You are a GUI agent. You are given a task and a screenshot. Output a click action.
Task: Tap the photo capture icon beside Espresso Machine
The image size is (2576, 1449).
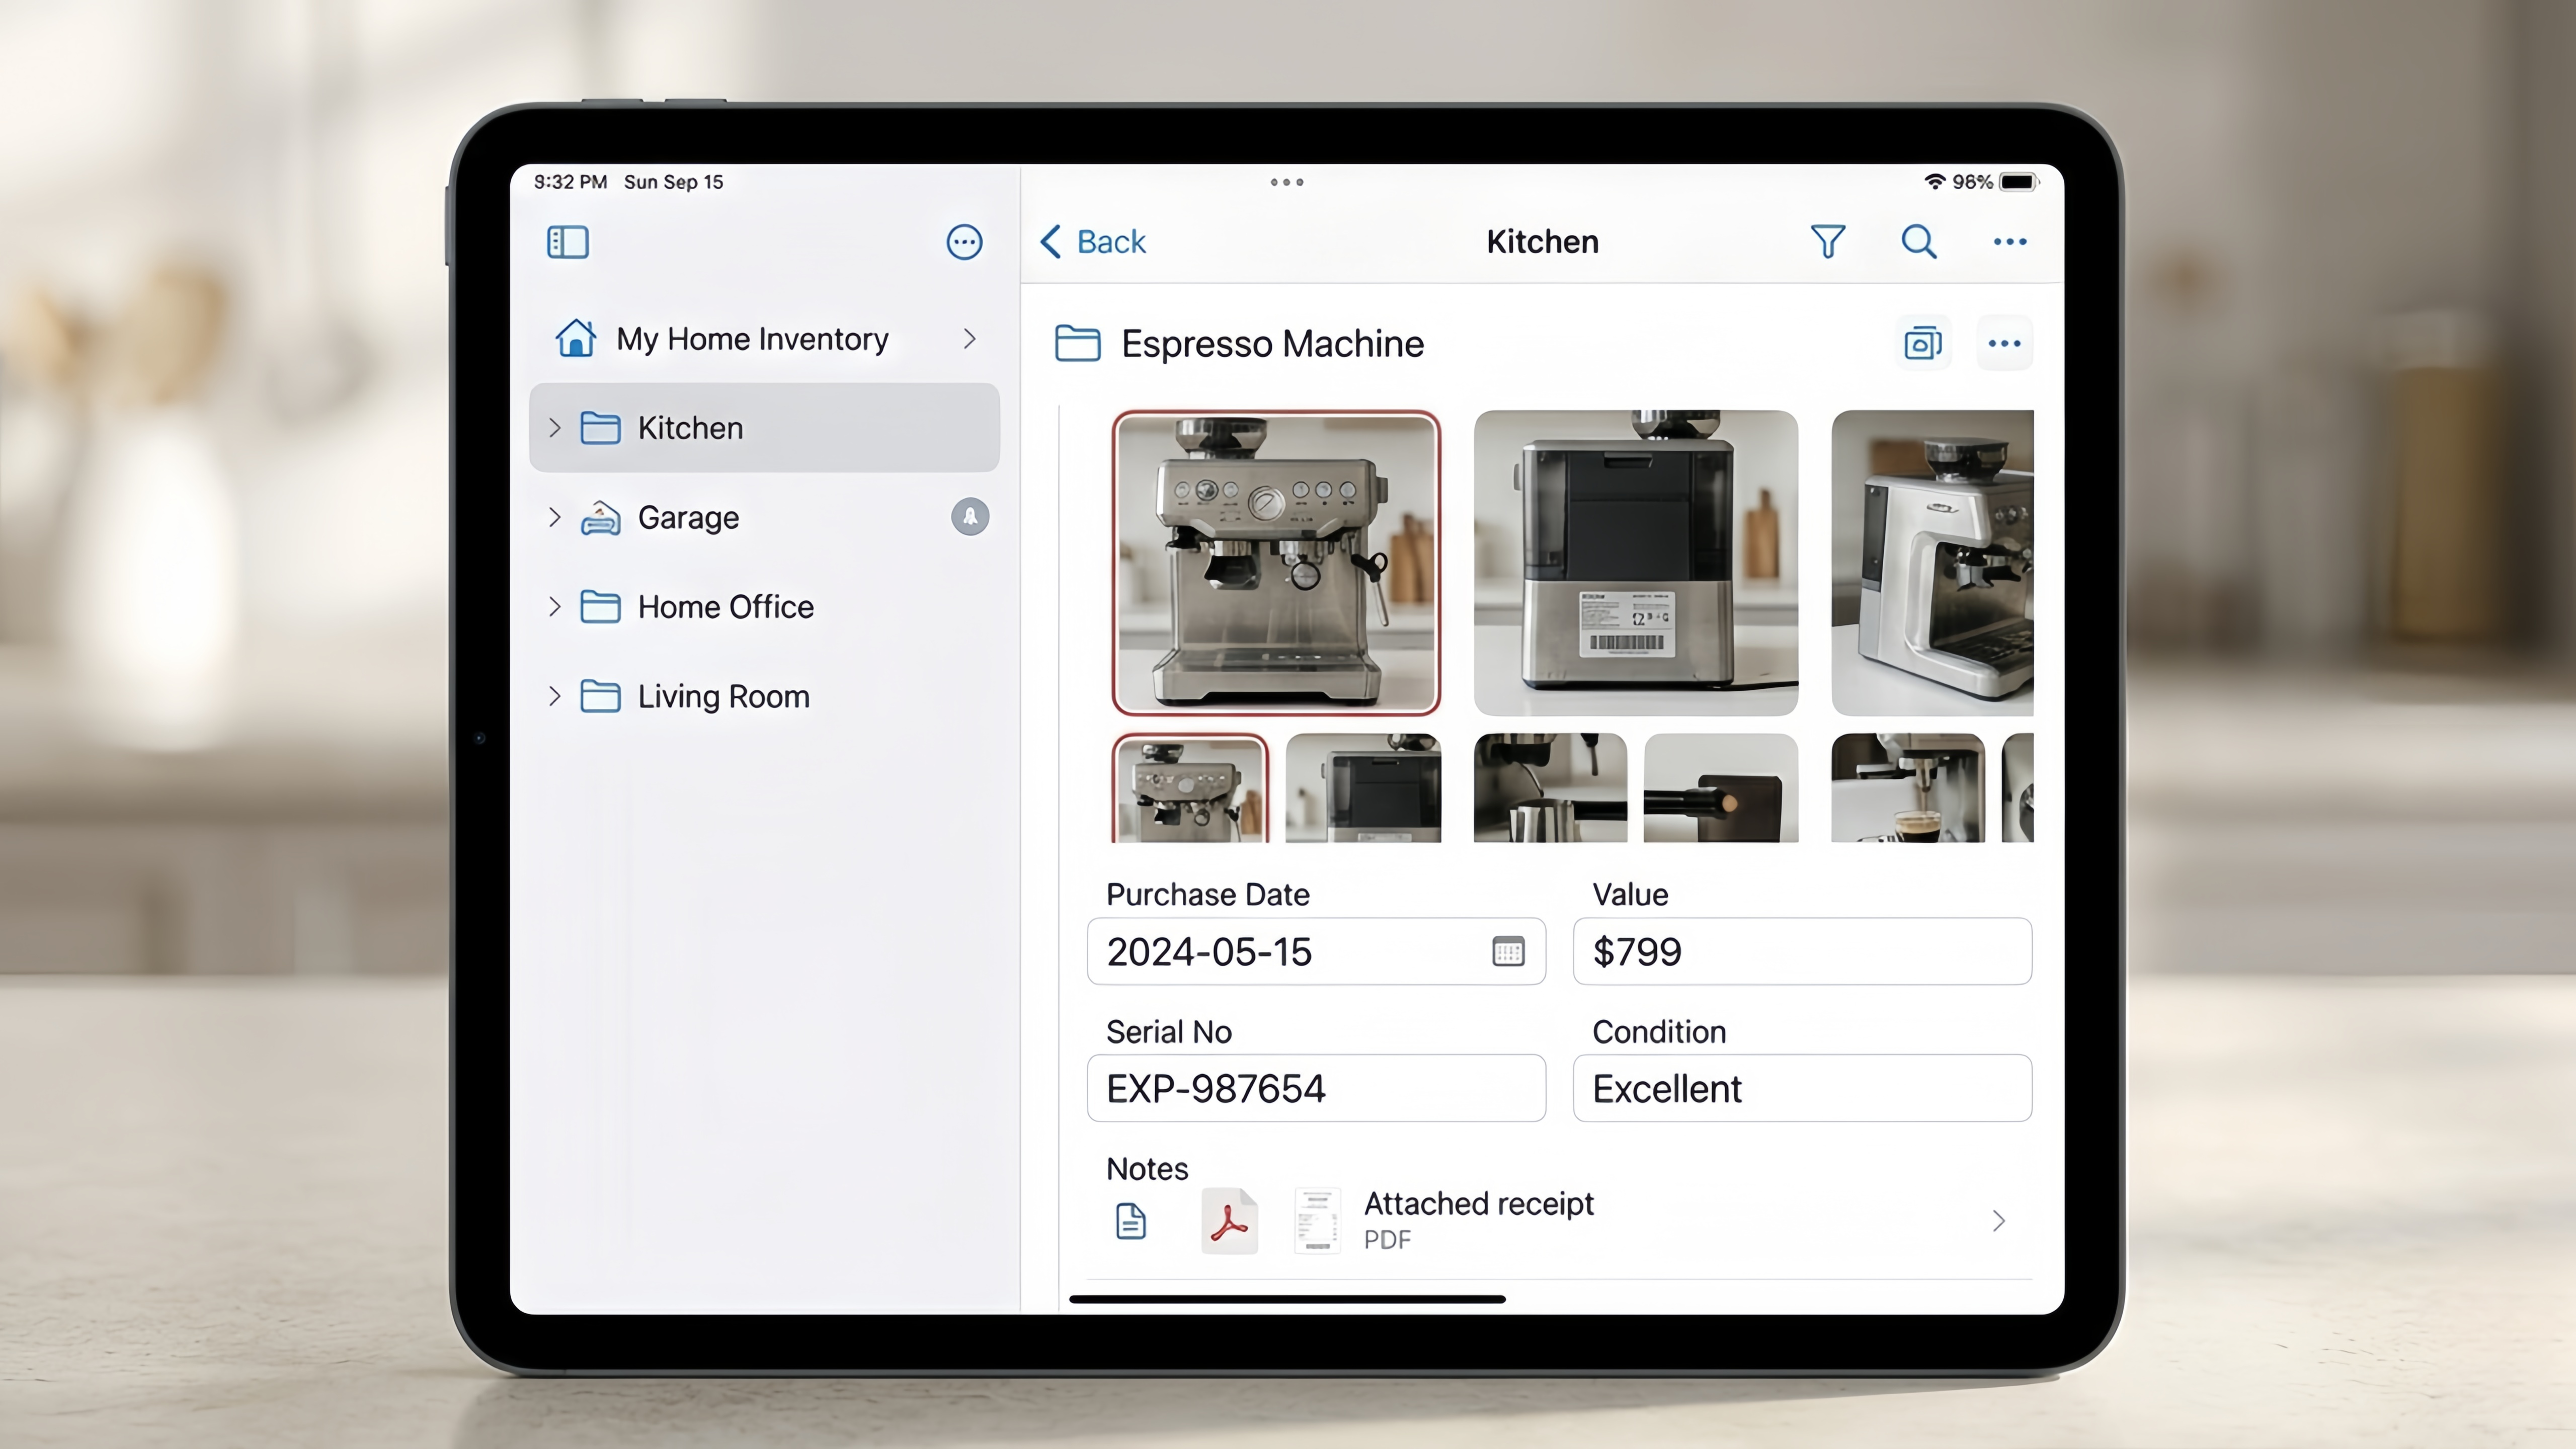pos(1923,343)
